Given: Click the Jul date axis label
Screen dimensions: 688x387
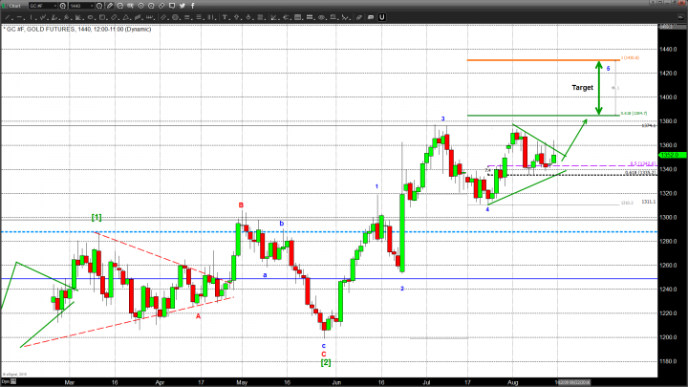Looking at the screenshot, I should [x=426, y=382].
